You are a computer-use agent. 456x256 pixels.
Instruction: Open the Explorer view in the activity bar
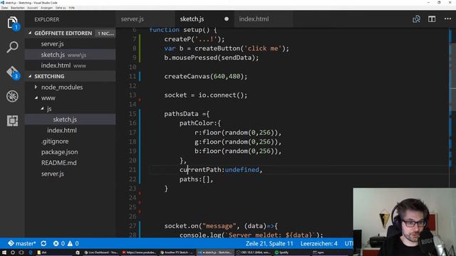(x=13, y=23)
